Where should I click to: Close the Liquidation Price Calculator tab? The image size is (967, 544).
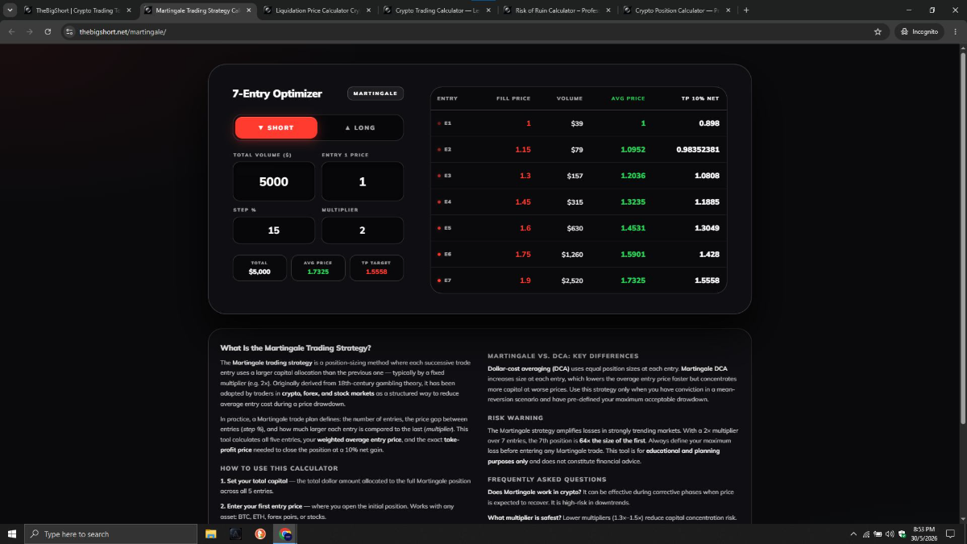(368, 10)
